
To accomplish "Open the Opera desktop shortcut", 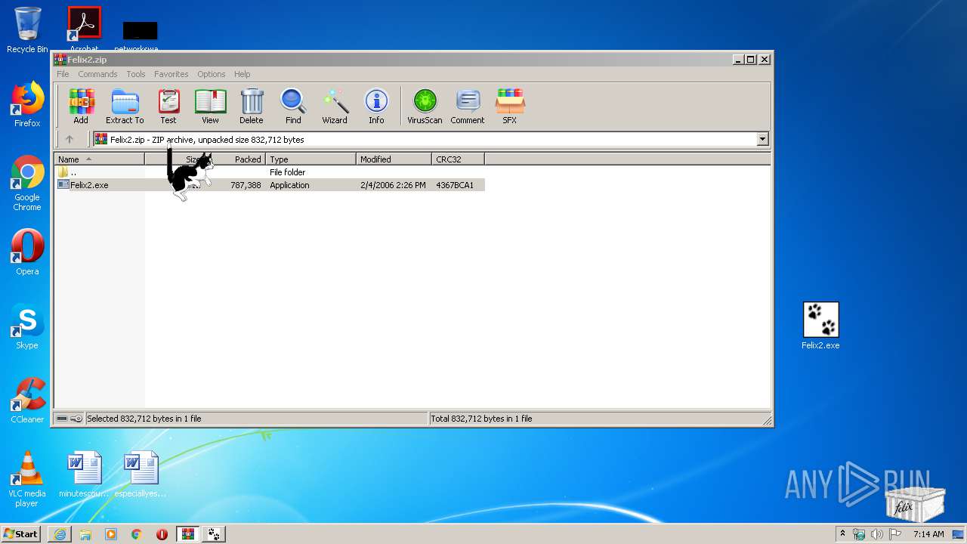I will pyautogui.click(x=27, y=252).
